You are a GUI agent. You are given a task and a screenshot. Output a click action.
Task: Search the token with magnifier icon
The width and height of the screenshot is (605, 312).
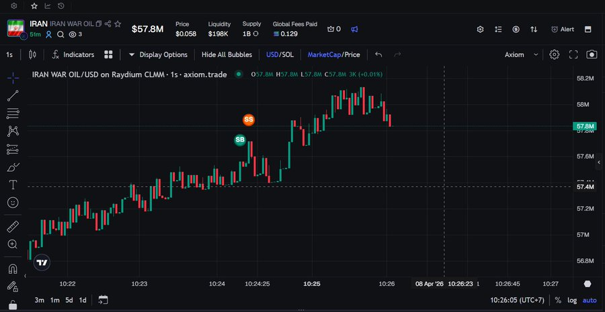pos(61,35)
